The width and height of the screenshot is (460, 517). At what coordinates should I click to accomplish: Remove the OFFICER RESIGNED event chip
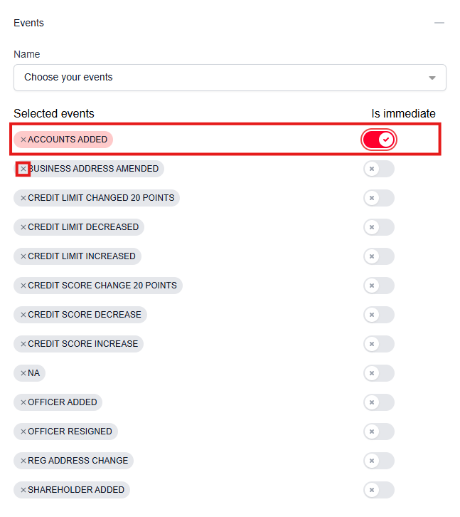point(23,432)
